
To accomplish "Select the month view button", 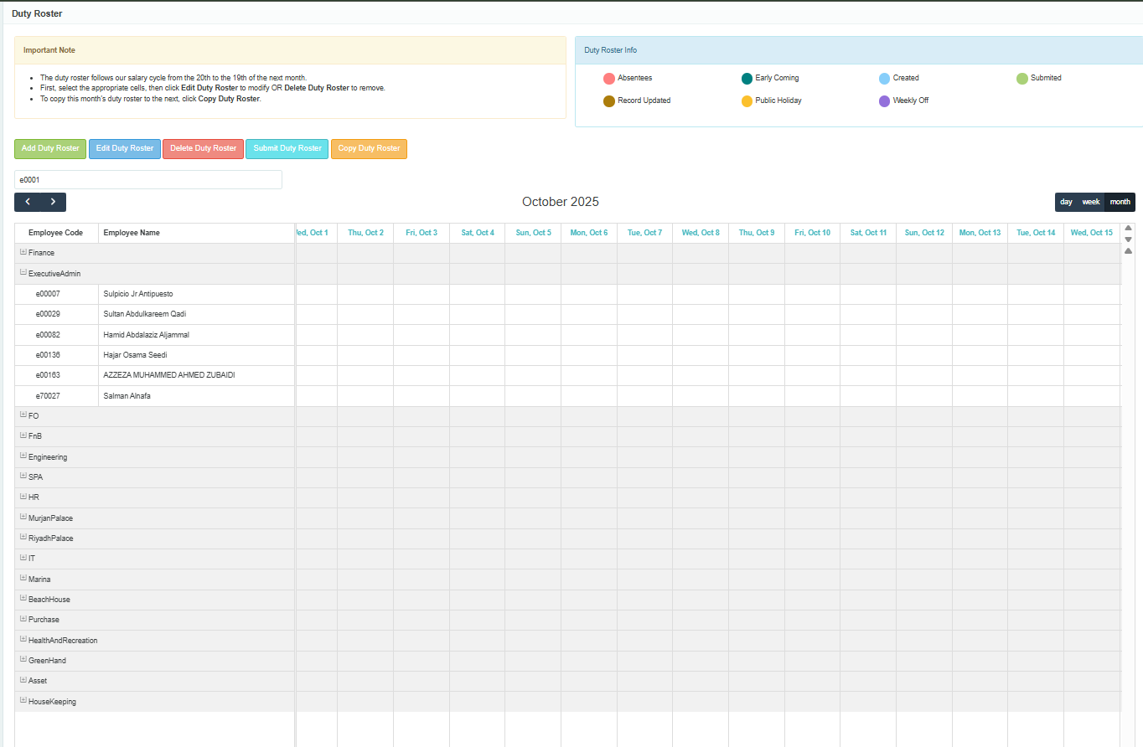I will [x=1120, y=202].
